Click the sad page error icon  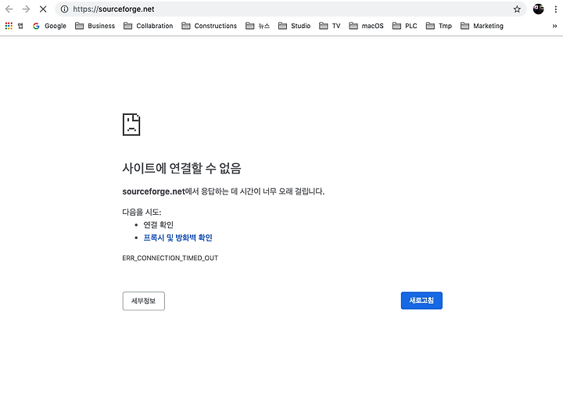[131, 124]
